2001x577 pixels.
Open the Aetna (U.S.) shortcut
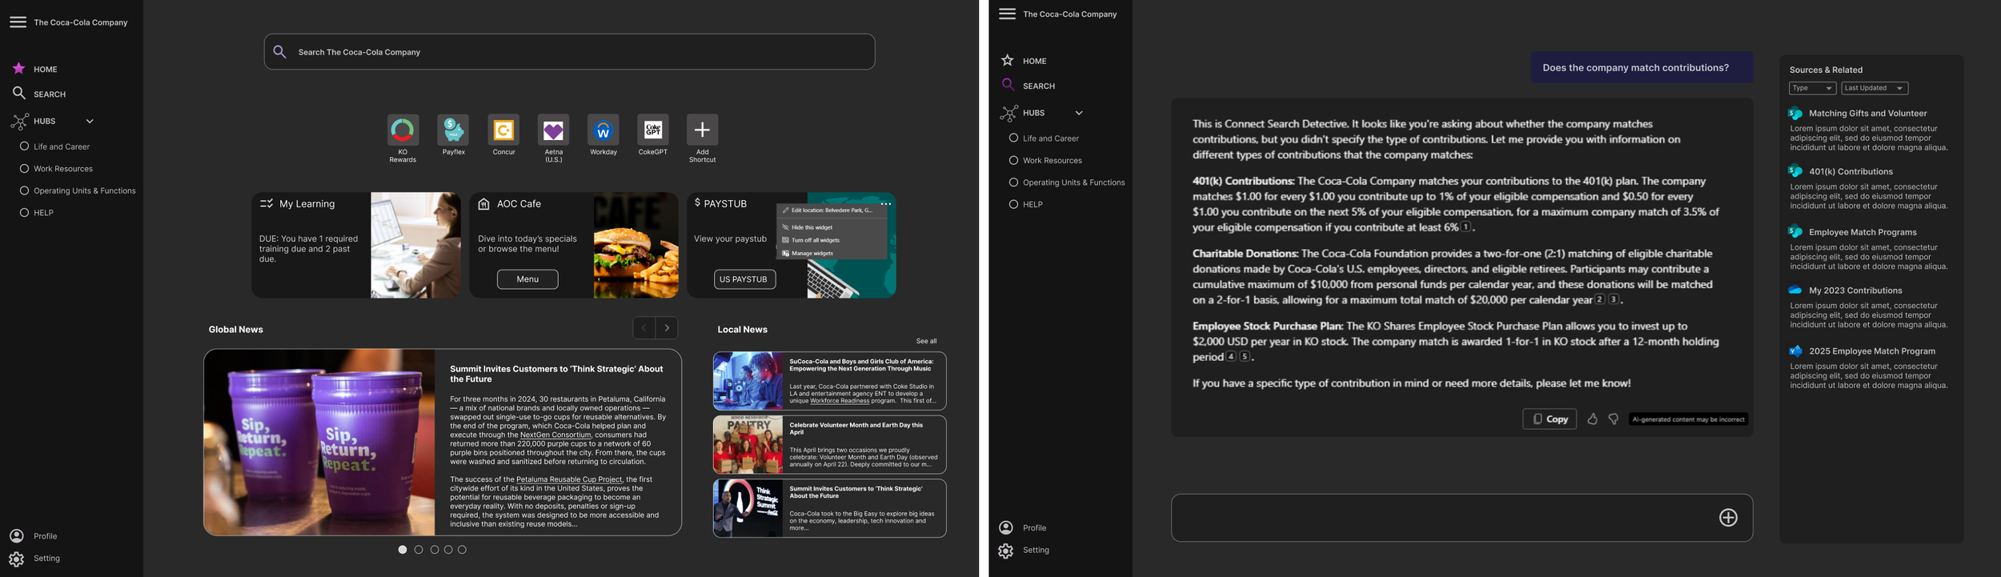[x=553, y=130]
